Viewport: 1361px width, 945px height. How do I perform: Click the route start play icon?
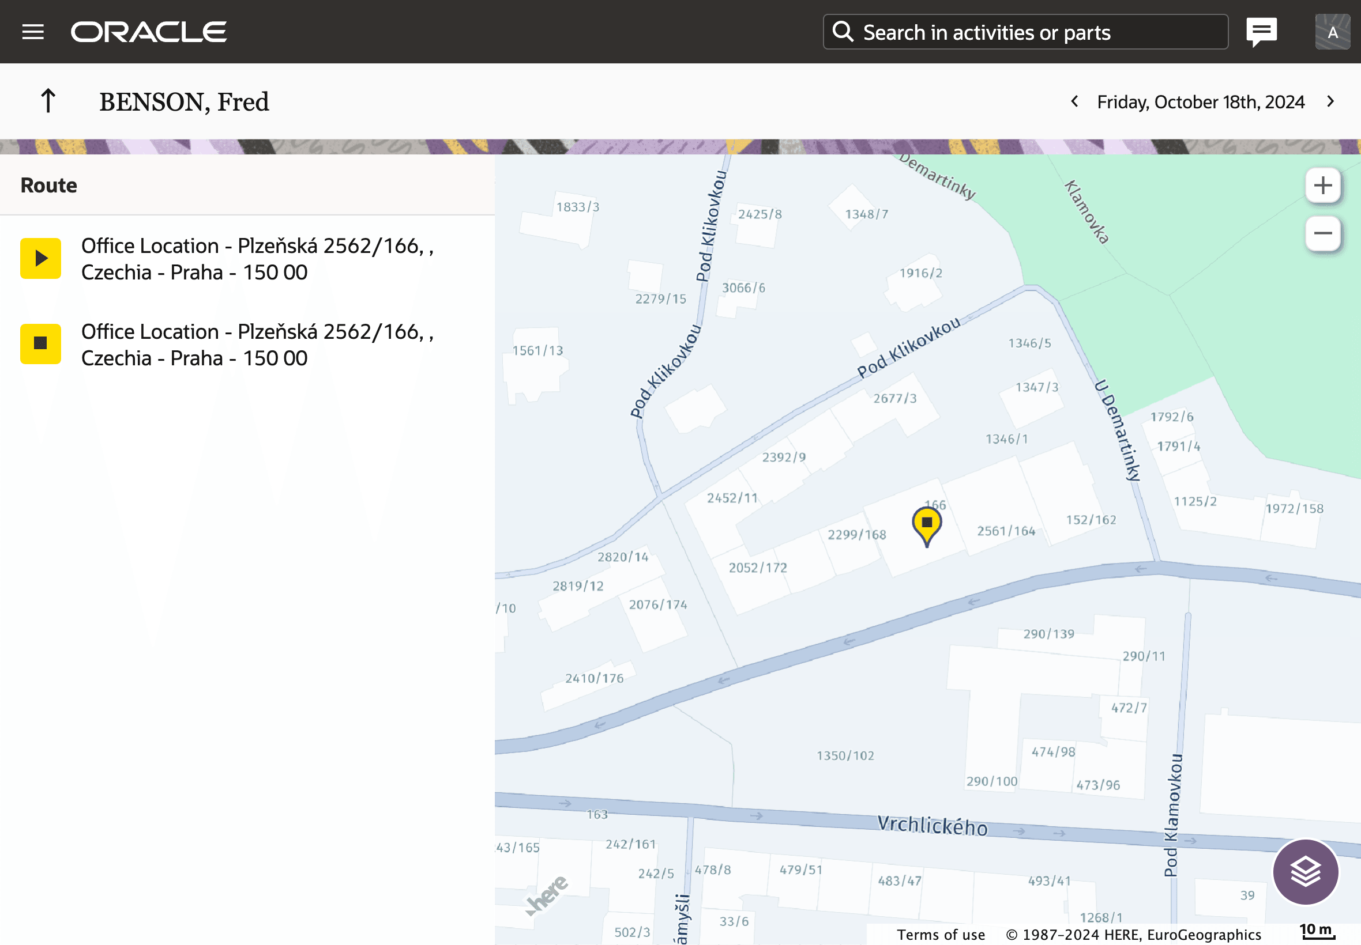(41, 259)
